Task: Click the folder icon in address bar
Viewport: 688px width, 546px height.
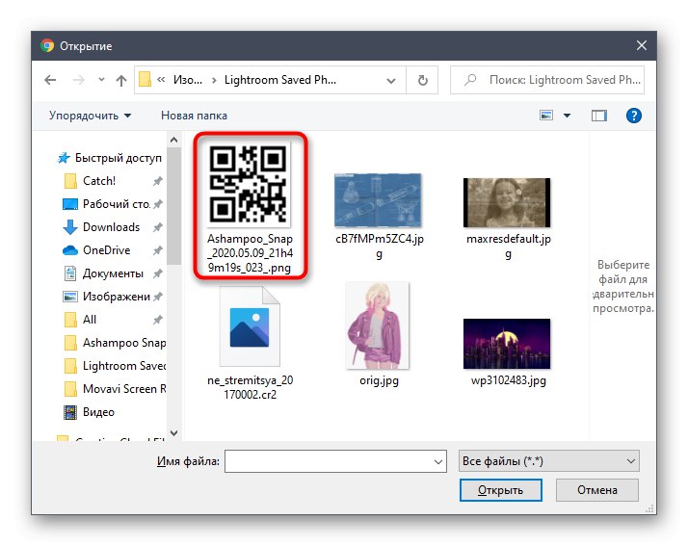Action: [145, 80]
